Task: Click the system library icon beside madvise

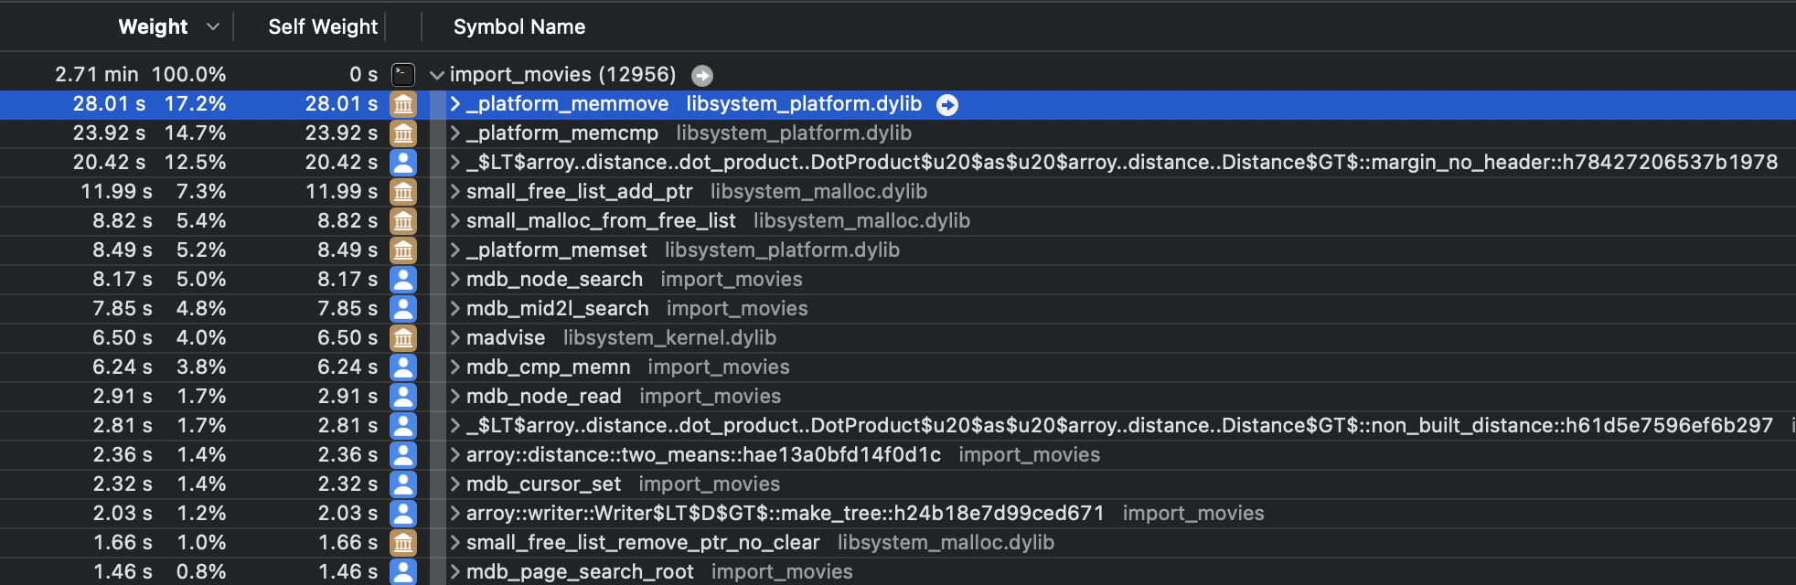Action: pos(403,338)
